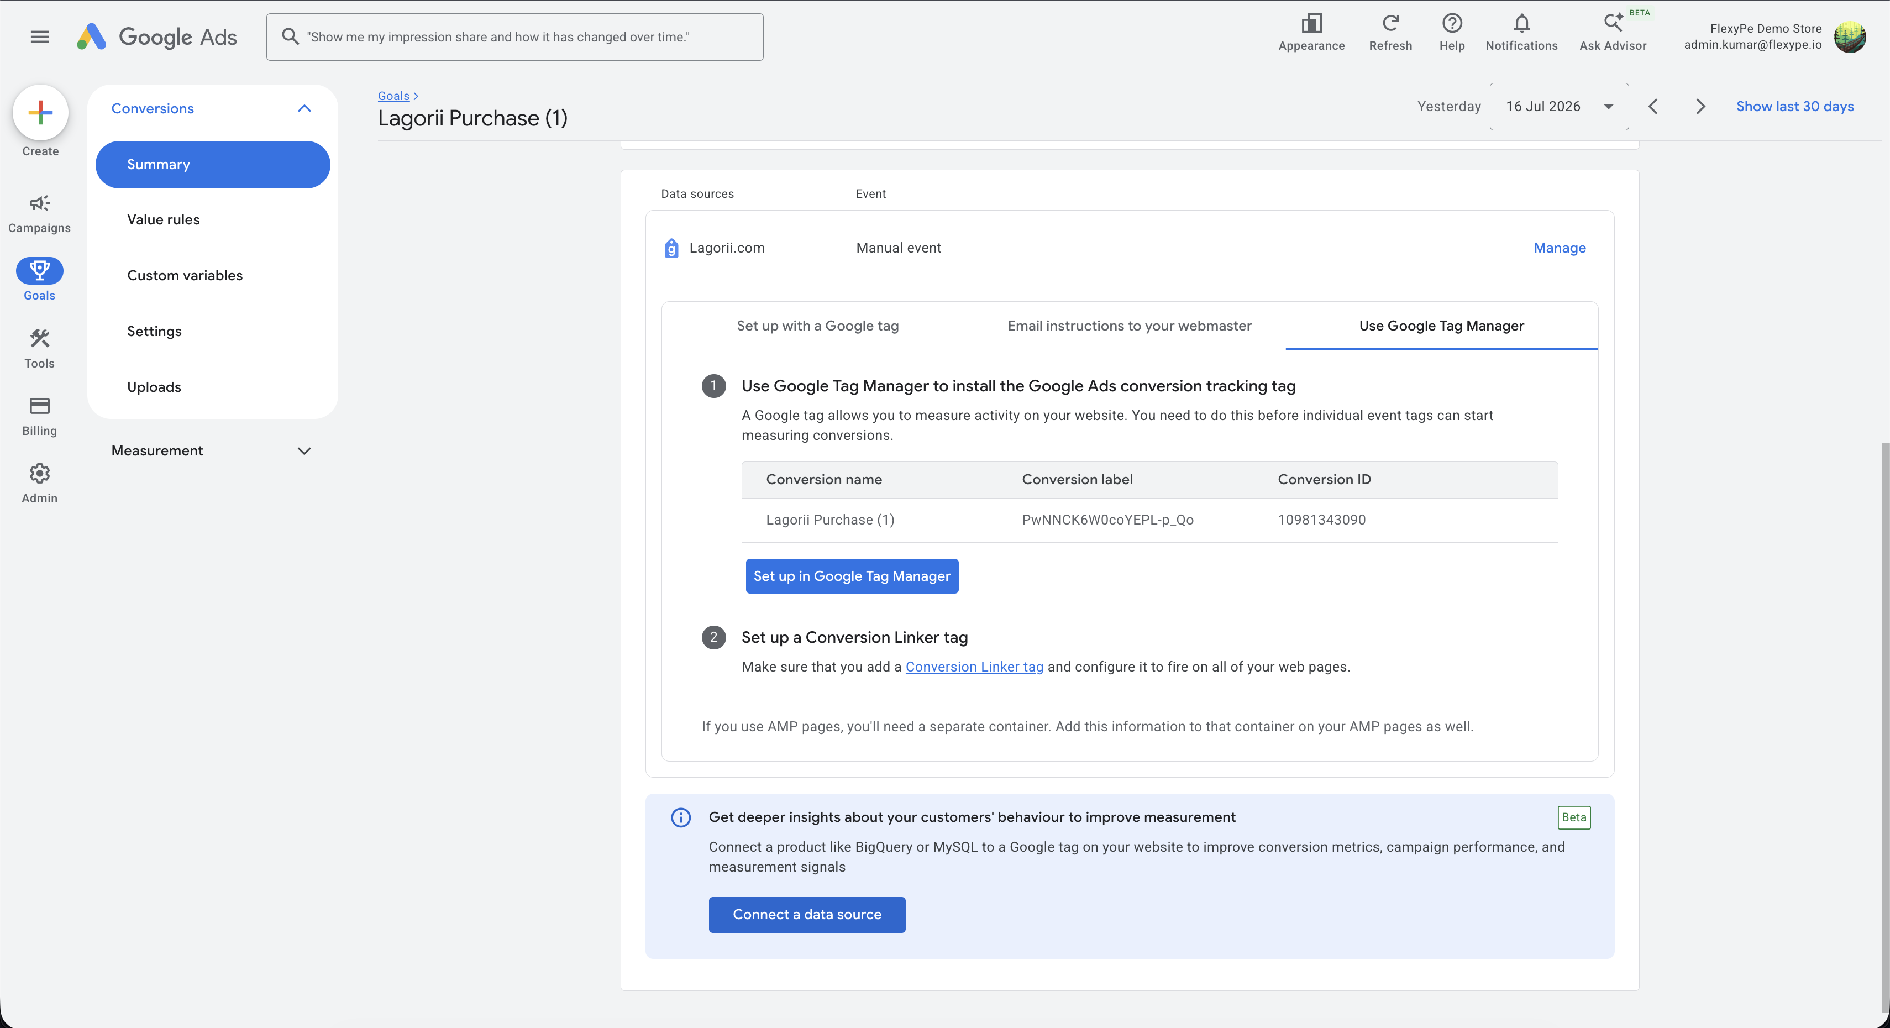1890x1028 pixels.
Task: Click Manage for Lagorii.com data source
Action: click(x=1560, y=248)
